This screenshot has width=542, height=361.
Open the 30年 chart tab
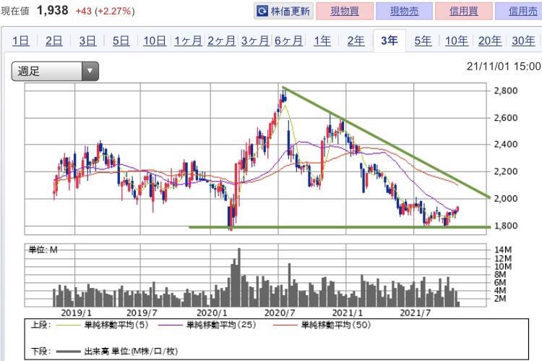click(523, 41)
